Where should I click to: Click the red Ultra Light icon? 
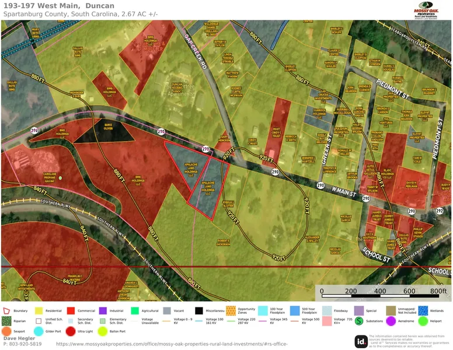point(71,331)
